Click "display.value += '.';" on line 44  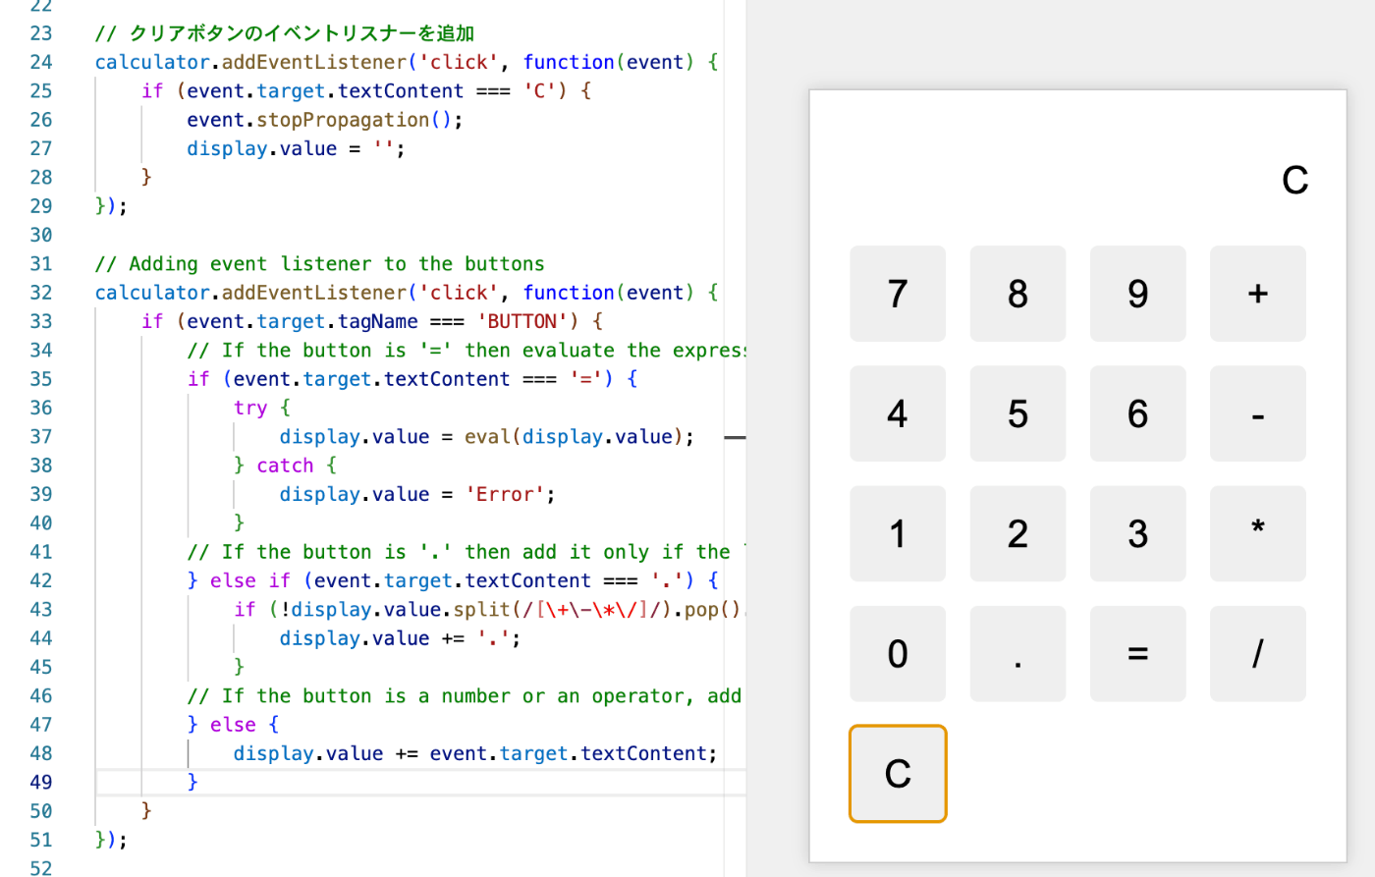[400, 638]
